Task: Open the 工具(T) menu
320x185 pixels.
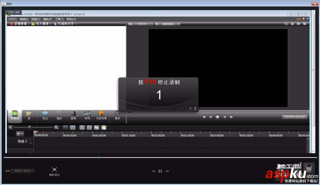Action: [x=59, y=19]
